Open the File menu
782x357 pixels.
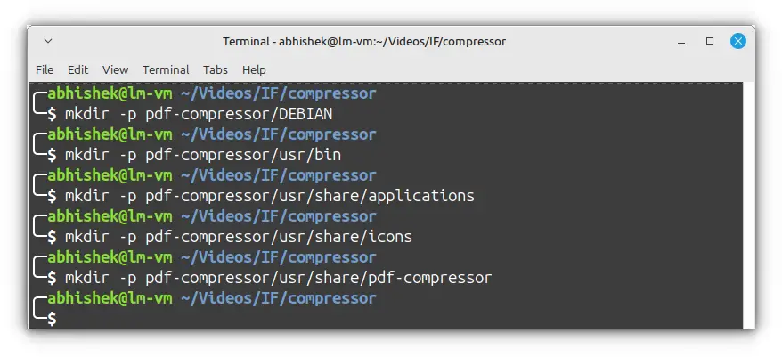click(x=45, y=69)
